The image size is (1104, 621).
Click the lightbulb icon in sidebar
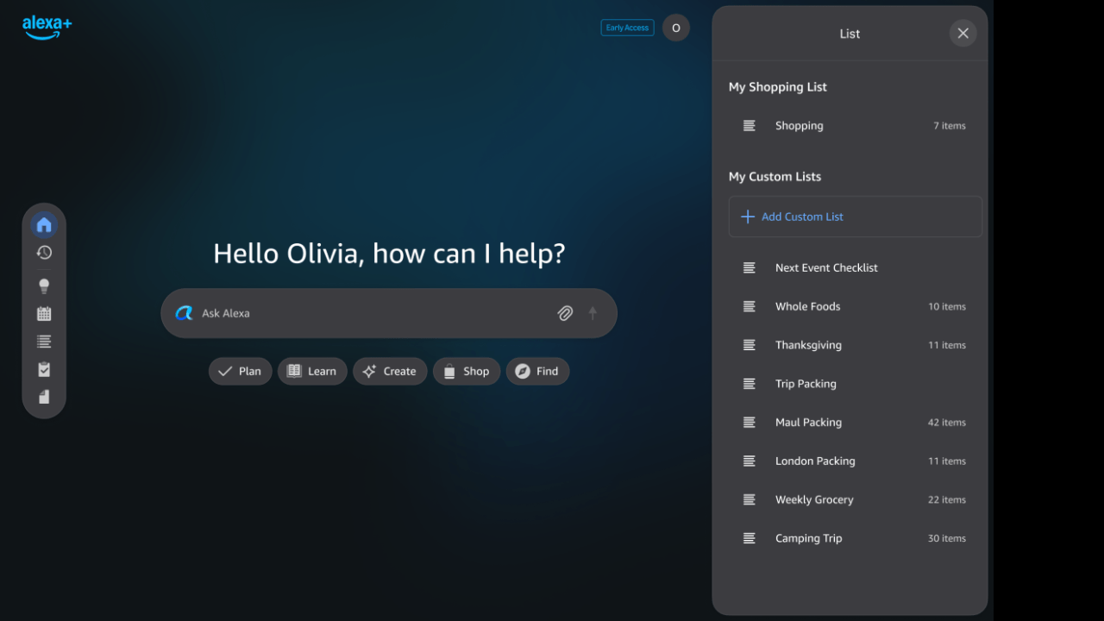pyautogui.click(x=44, y=285)
